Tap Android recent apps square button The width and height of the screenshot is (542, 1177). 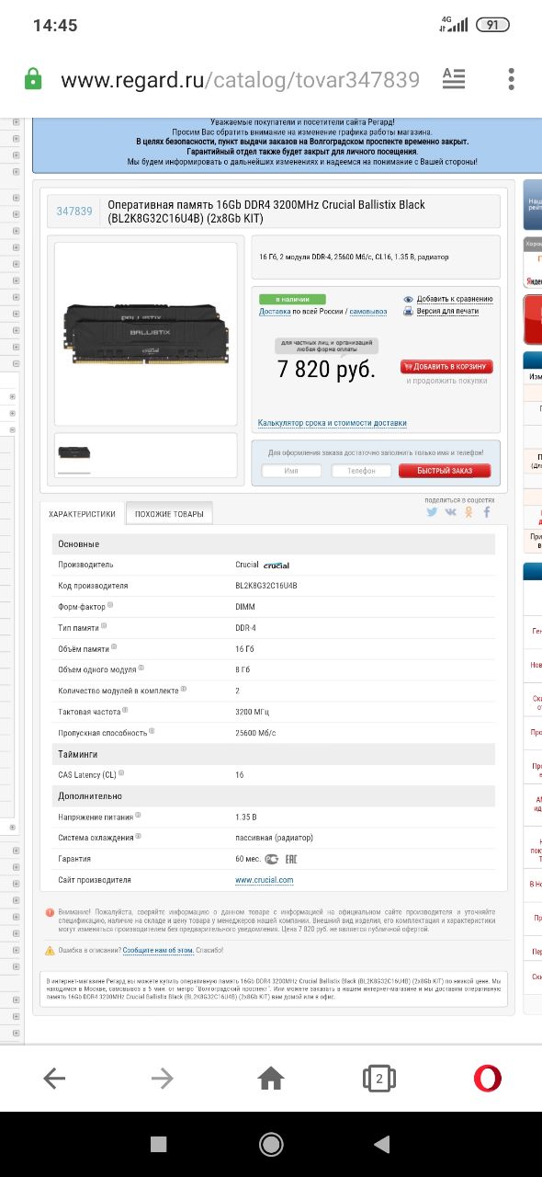(158, 1144)
